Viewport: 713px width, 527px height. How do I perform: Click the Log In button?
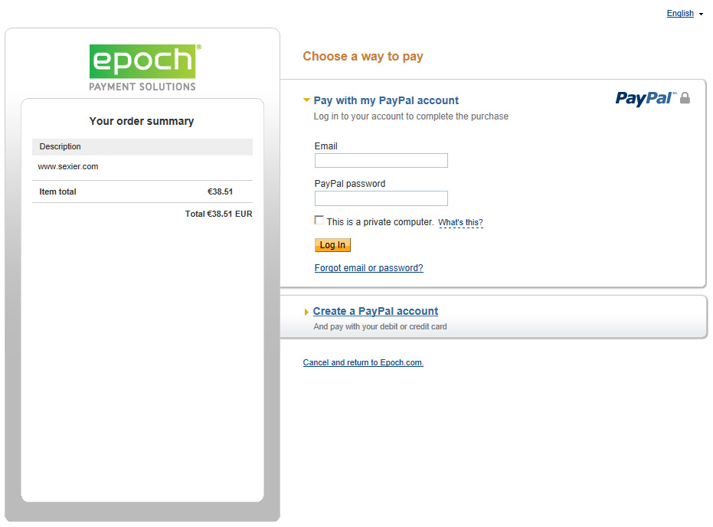click(332, 245)
